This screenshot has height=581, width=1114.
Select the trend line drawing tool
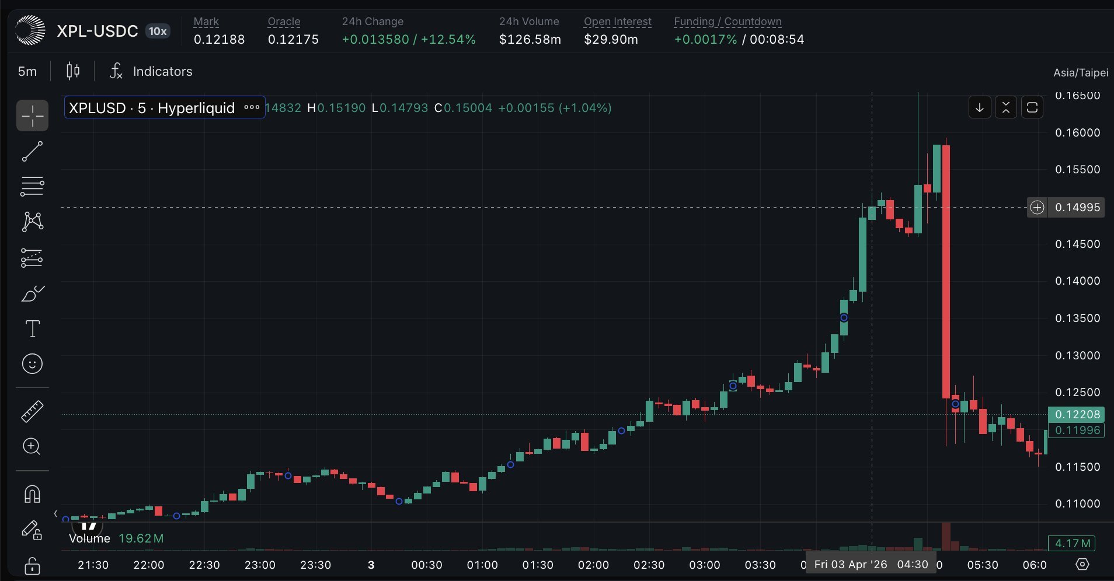pyautogui.click(x=32, y=152)
